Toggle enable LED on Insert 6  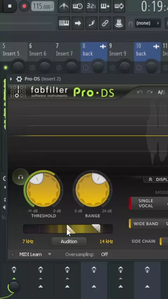(x=32, y=68)
